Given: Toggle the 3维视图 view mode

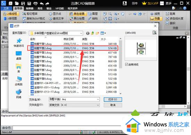Looking at the screenshot, I should click(10, 18).
